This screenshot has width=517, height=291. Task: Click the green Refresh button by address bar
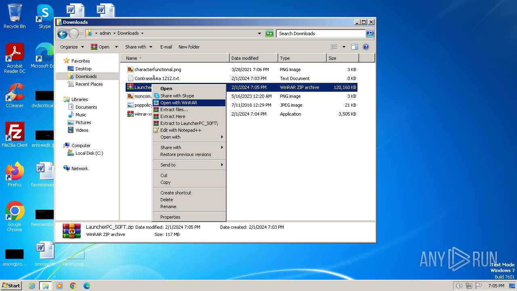tap(269, 34)
